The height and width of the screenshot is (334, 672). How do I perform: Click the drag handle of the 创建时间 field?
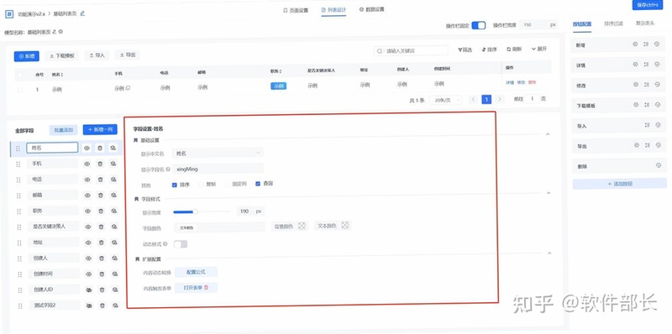pyautogui.click(x=19, y=274)
